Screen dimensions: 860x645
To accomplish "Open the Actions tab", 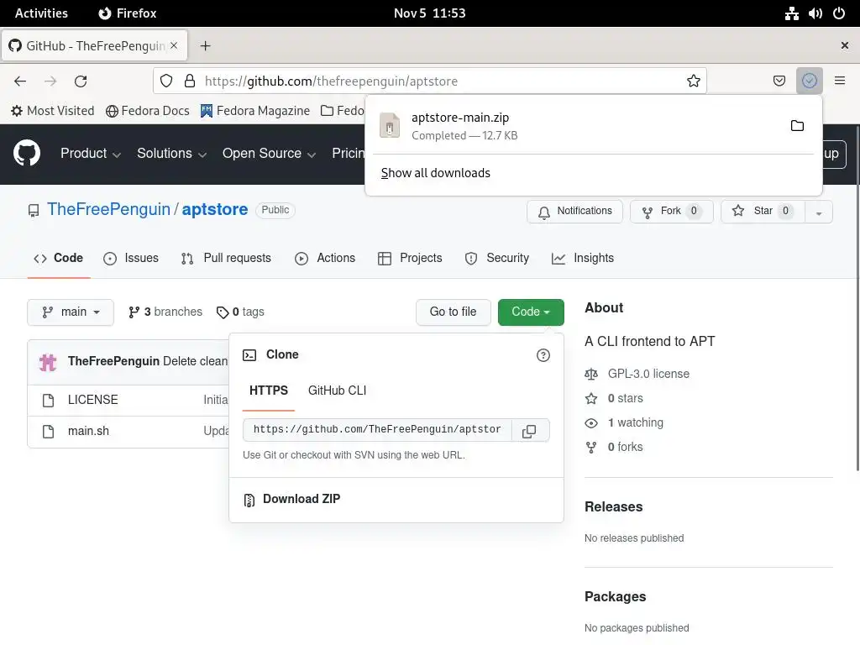I will click(325, 259).
